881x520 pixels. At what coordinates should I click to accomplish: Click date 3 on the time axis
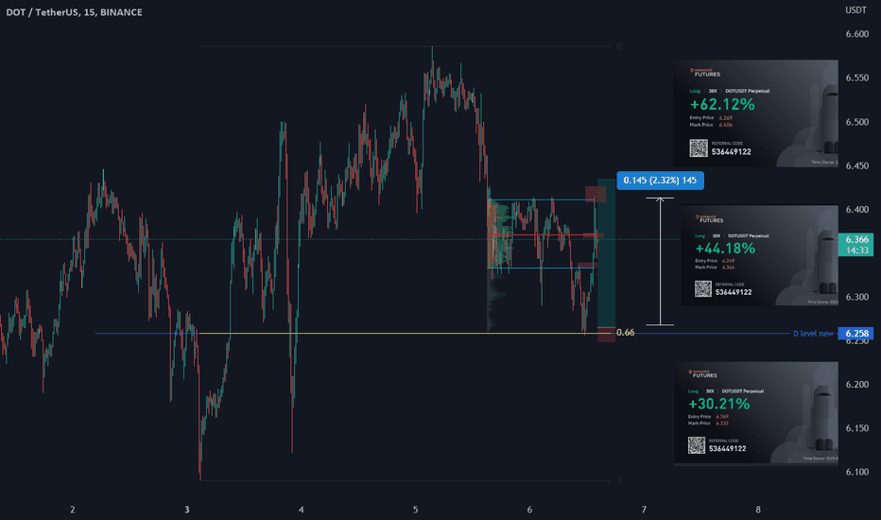coord(186,510)
